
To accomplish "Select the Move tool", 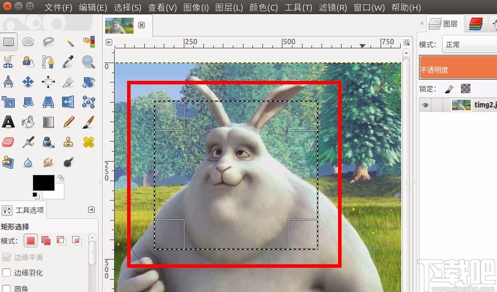I will (28, 82).
